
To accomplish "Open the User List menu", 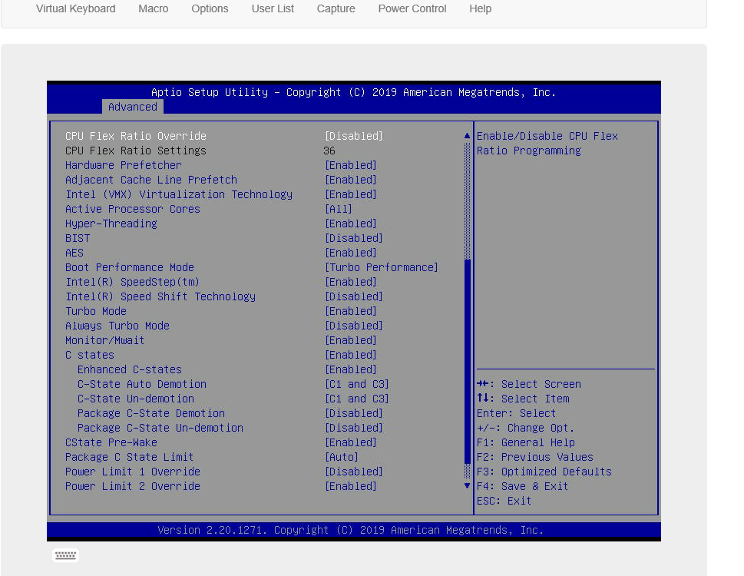I will (273, 8).
